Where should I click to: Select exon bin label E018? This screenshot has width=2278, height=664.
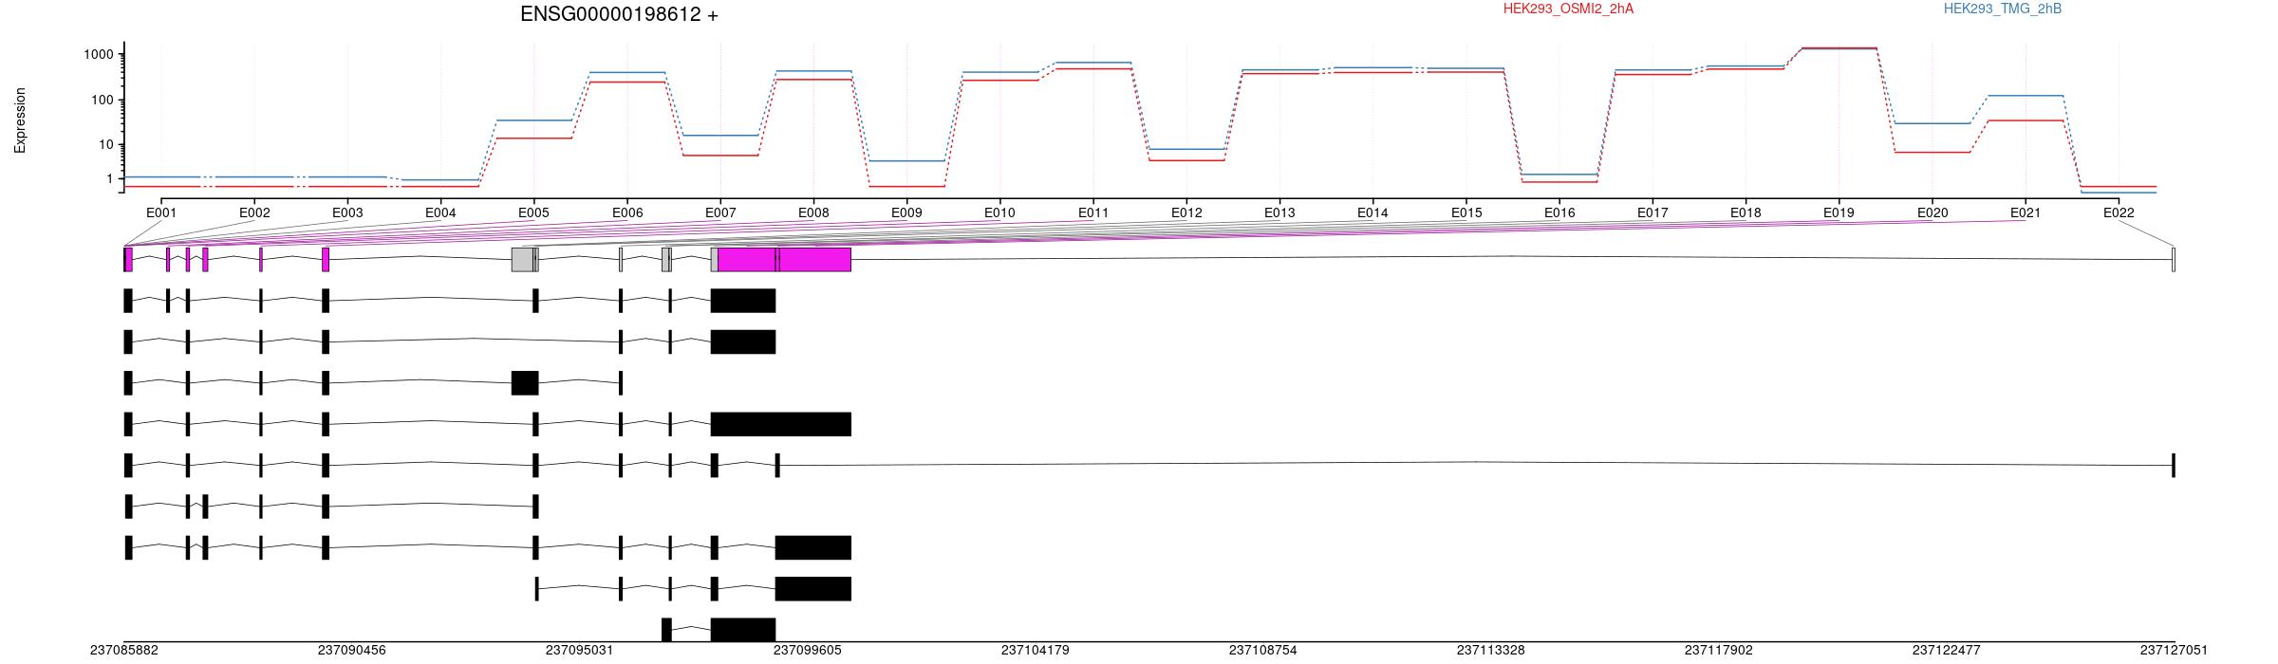pyautogui.click(x=1746, y=212)
